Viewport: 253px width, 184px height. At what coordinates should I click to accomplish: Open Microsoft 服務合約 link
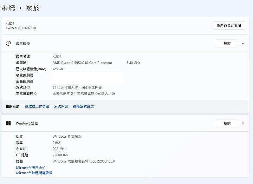[x=31, y=167]
